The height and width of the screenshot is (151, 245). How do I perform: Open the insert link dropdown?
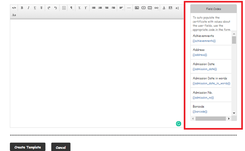point(156,8)
